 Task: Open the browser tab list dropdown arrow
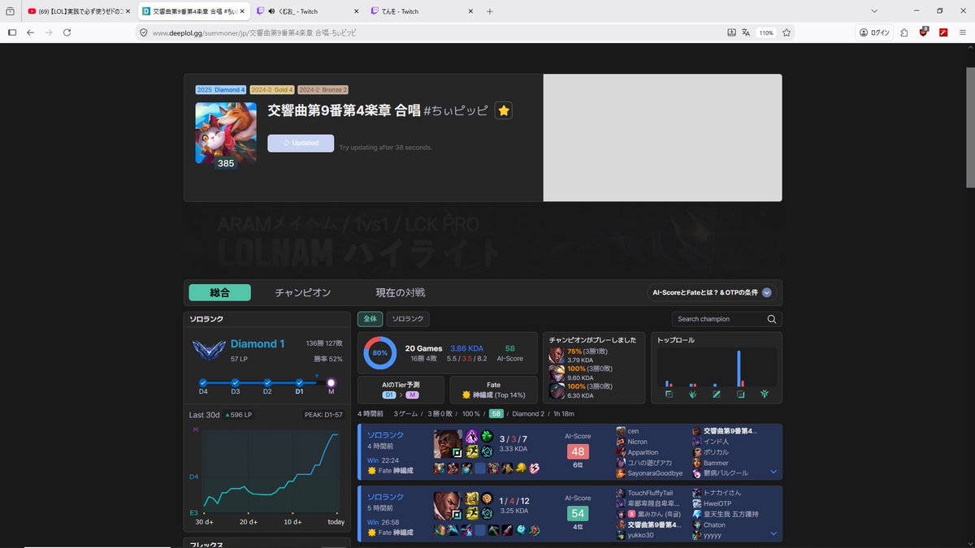[873, 11]
